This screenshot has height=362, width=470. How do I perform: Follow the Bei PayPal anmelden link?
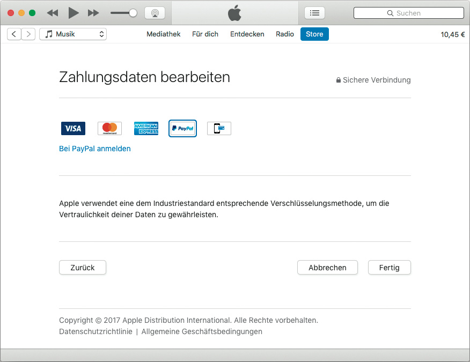pos(95,149)
